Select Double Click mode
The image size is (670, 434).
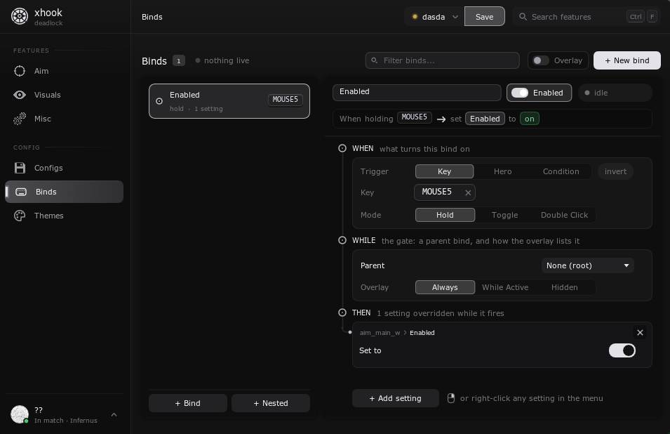tap(565, 215)
